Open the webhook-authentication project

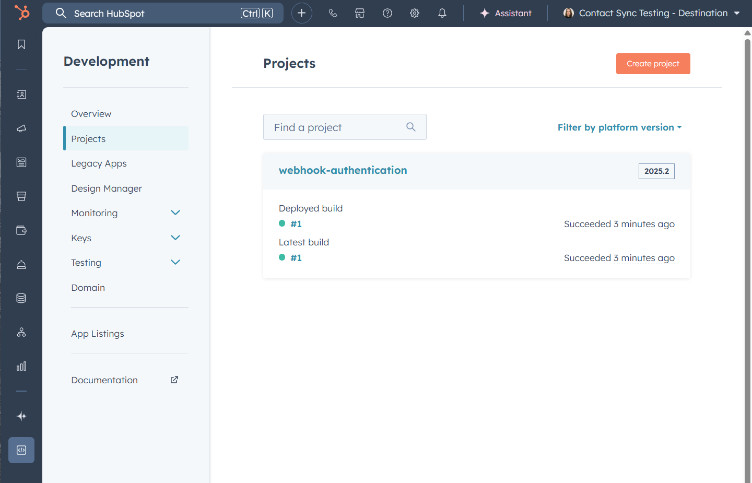click(x=343, y=170)
